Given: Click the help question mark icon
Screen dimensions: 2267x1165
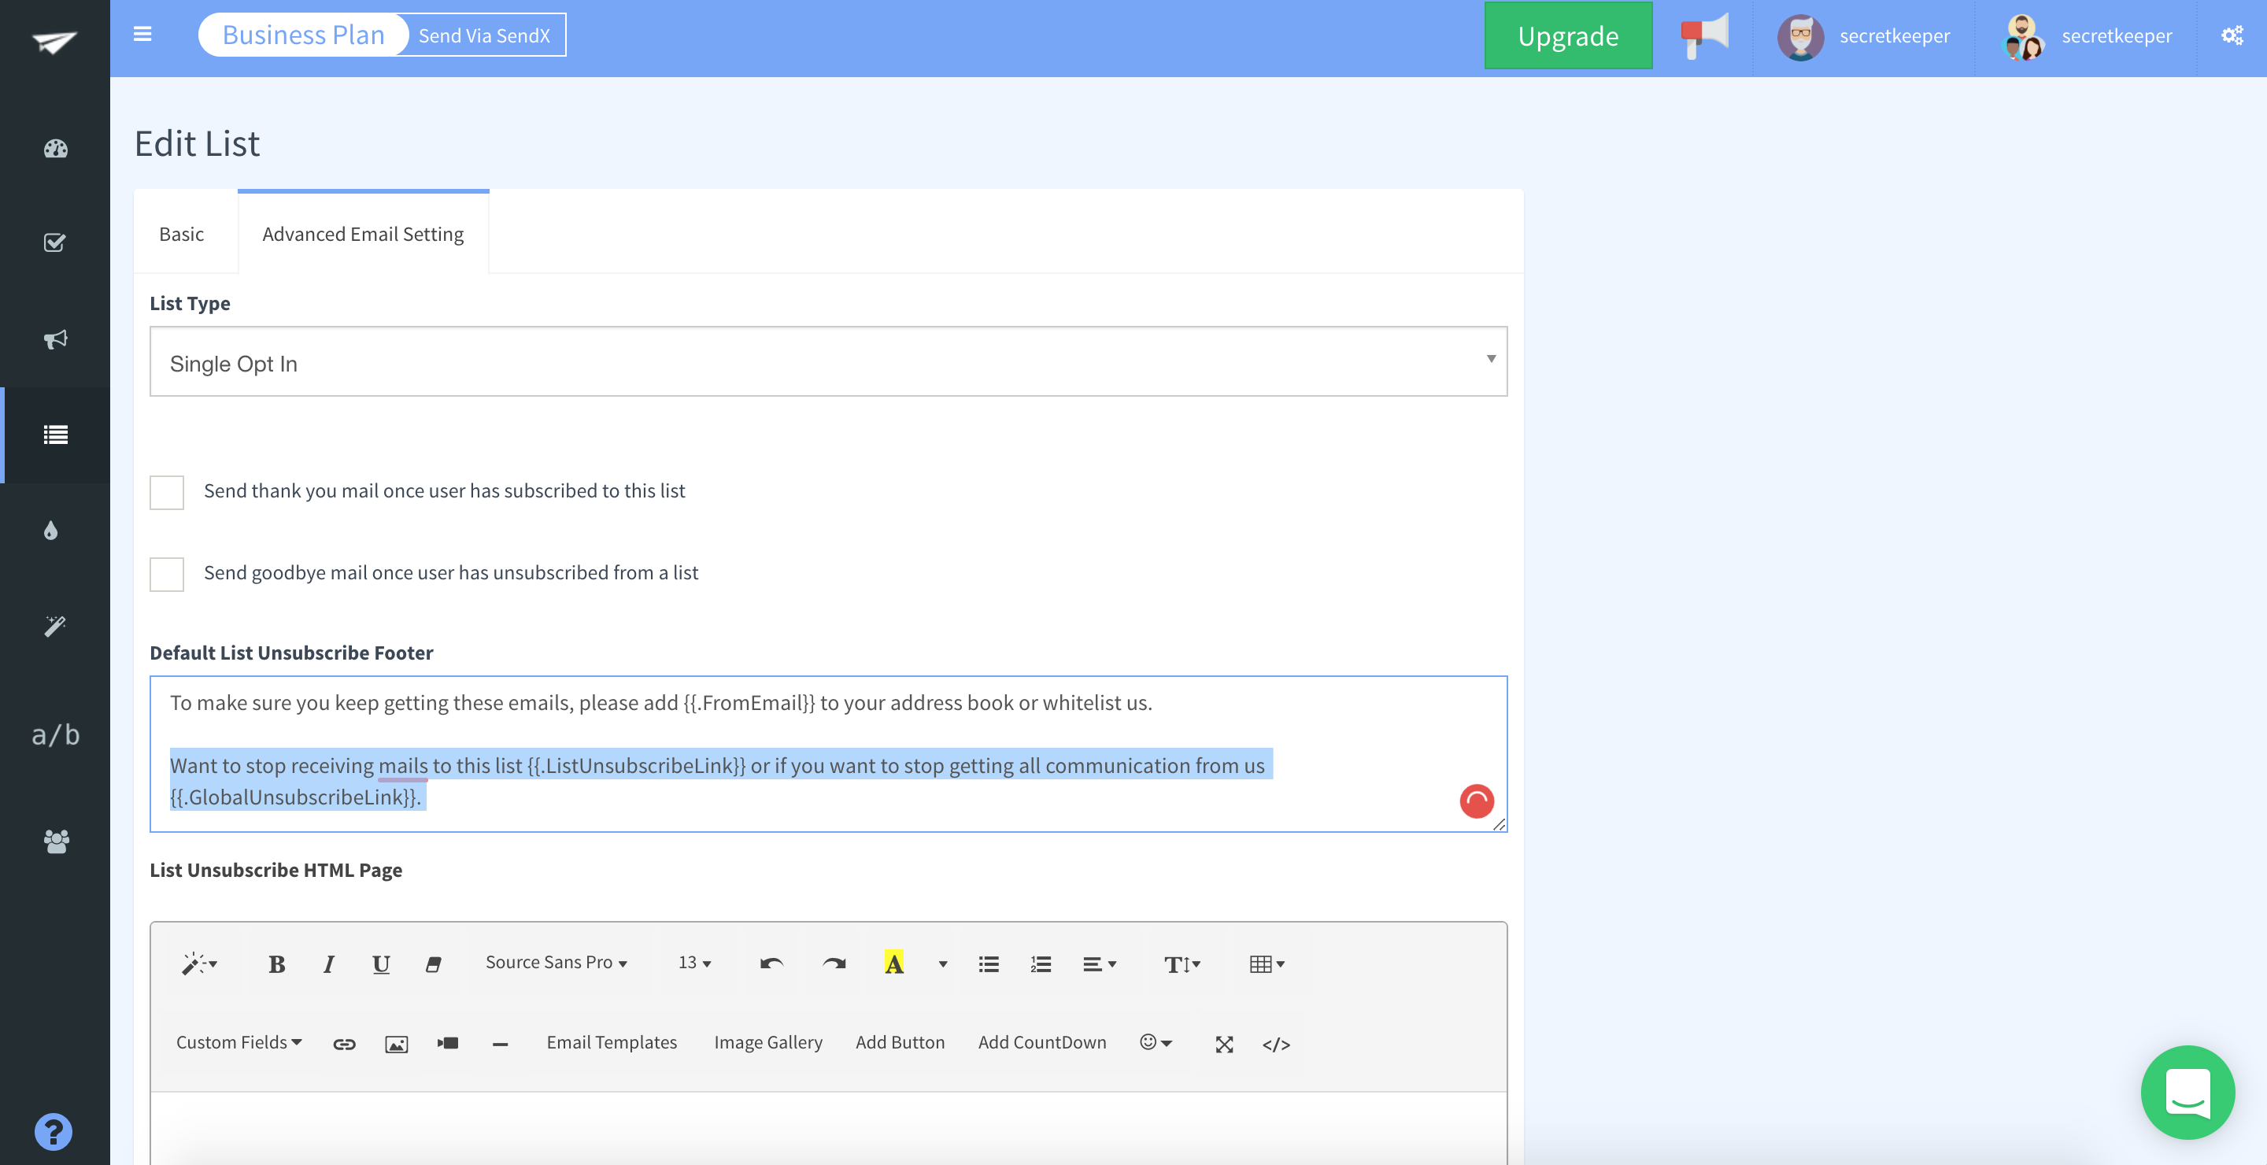Looking at the screenshot, I should pos(54,1132).
